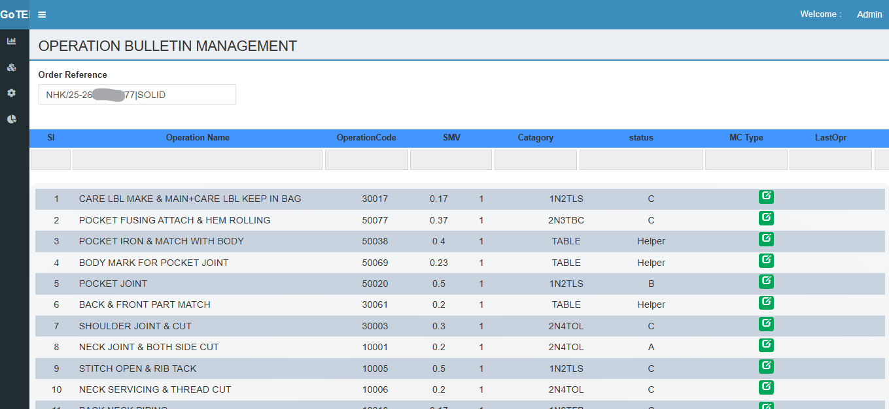Screen dimensions: 889x409
Task: Toggle the hamburger sidebar menu
Action: click(x=42, y=14)
